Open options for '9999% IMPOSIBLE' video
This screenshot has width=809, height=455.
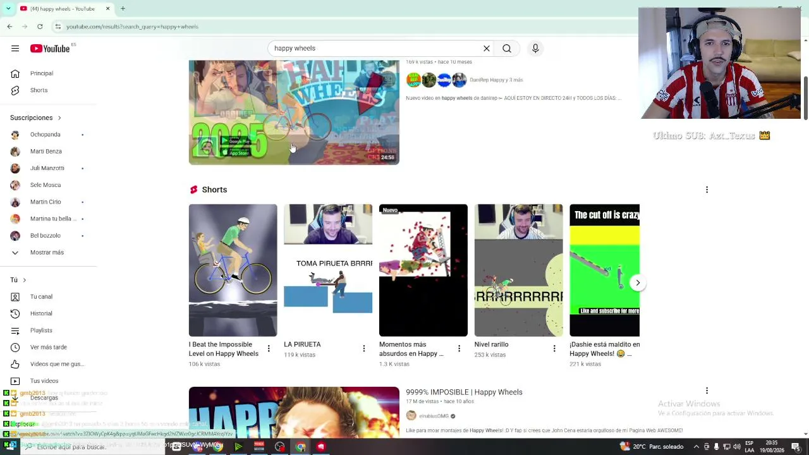click(707, 391)
